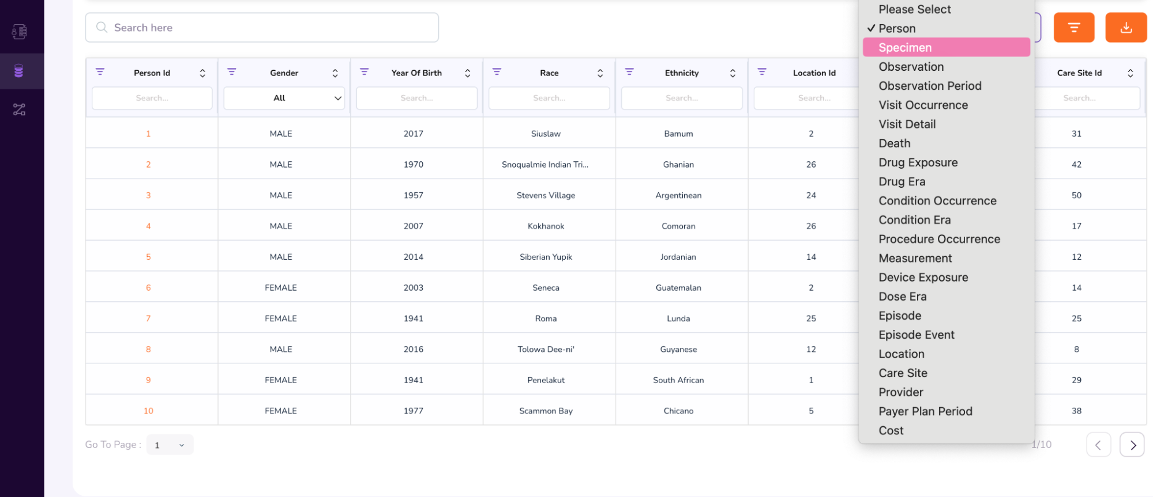Screen dimensions: 1153x497
Task: Click the orange filter button
Action: pyautogui.click(x=1073, y=28)
